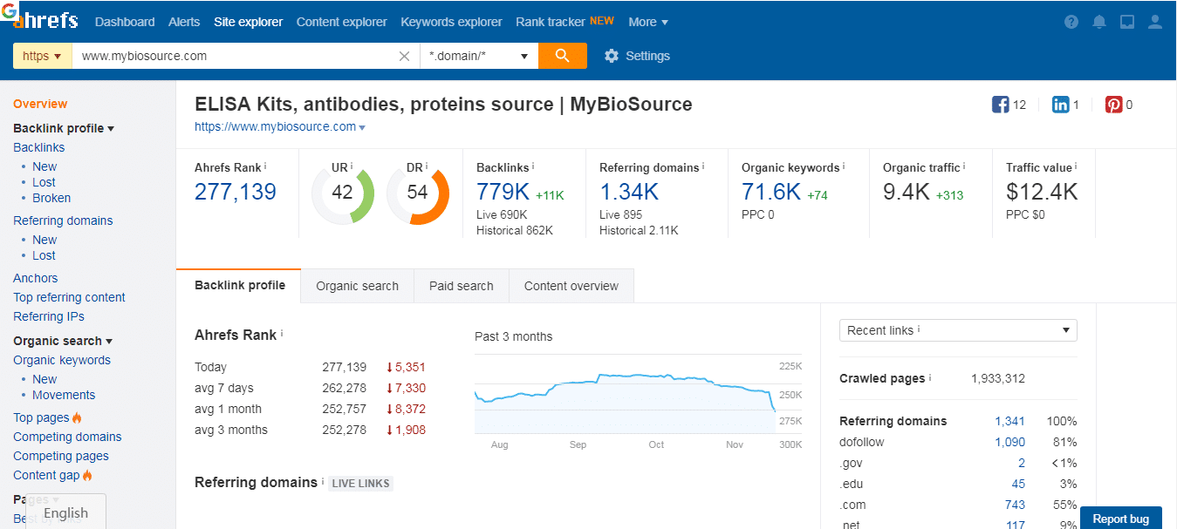Click the Pinterest shares icon
Image resolution: width=1177 pixels, height=529 pixels.
pos(1114,105)
